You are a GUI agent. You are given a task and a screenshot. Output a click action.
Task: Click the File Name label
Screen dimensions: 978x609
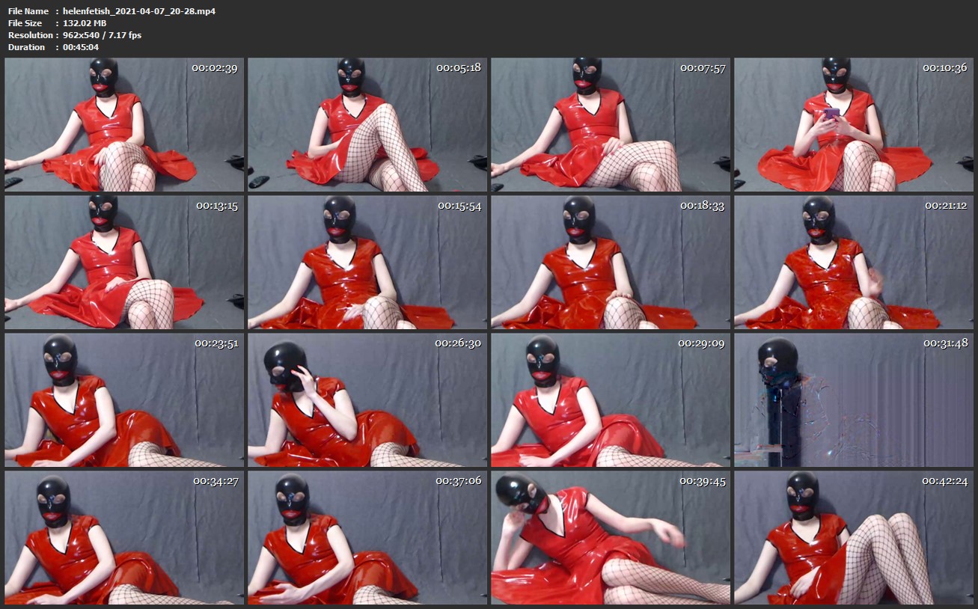pyautogui.click(x=28, y=11)
